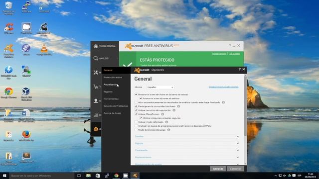Viewport: 319px width, 179px height.
Task: Enable Abrir automáticamente los resultados checkbox
Action: pyautogui.click(x=136, y=102)
